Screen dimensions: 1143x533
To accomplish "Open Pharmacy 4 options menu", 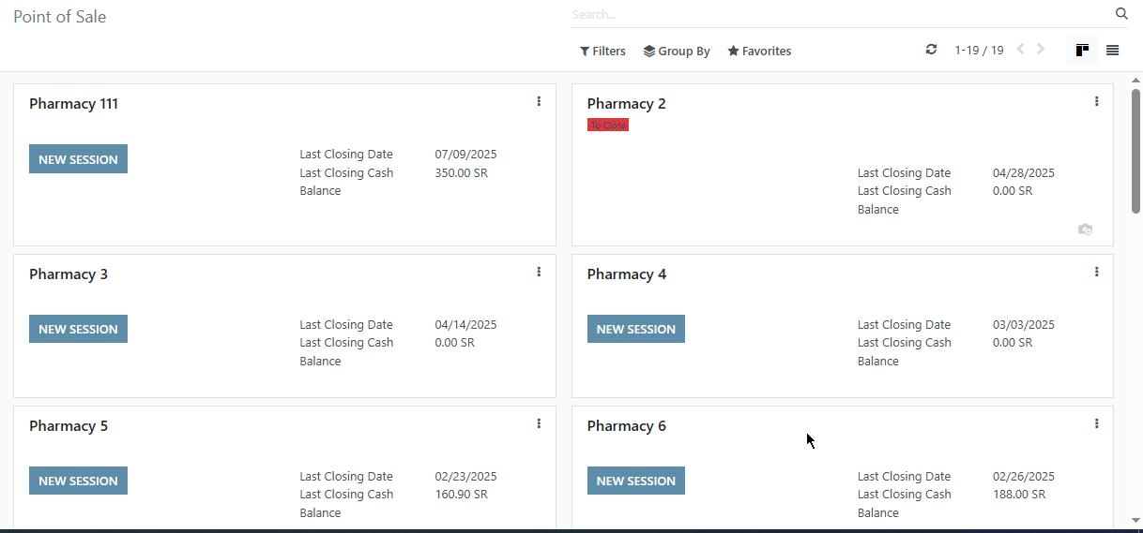I will coord(1096,272).
